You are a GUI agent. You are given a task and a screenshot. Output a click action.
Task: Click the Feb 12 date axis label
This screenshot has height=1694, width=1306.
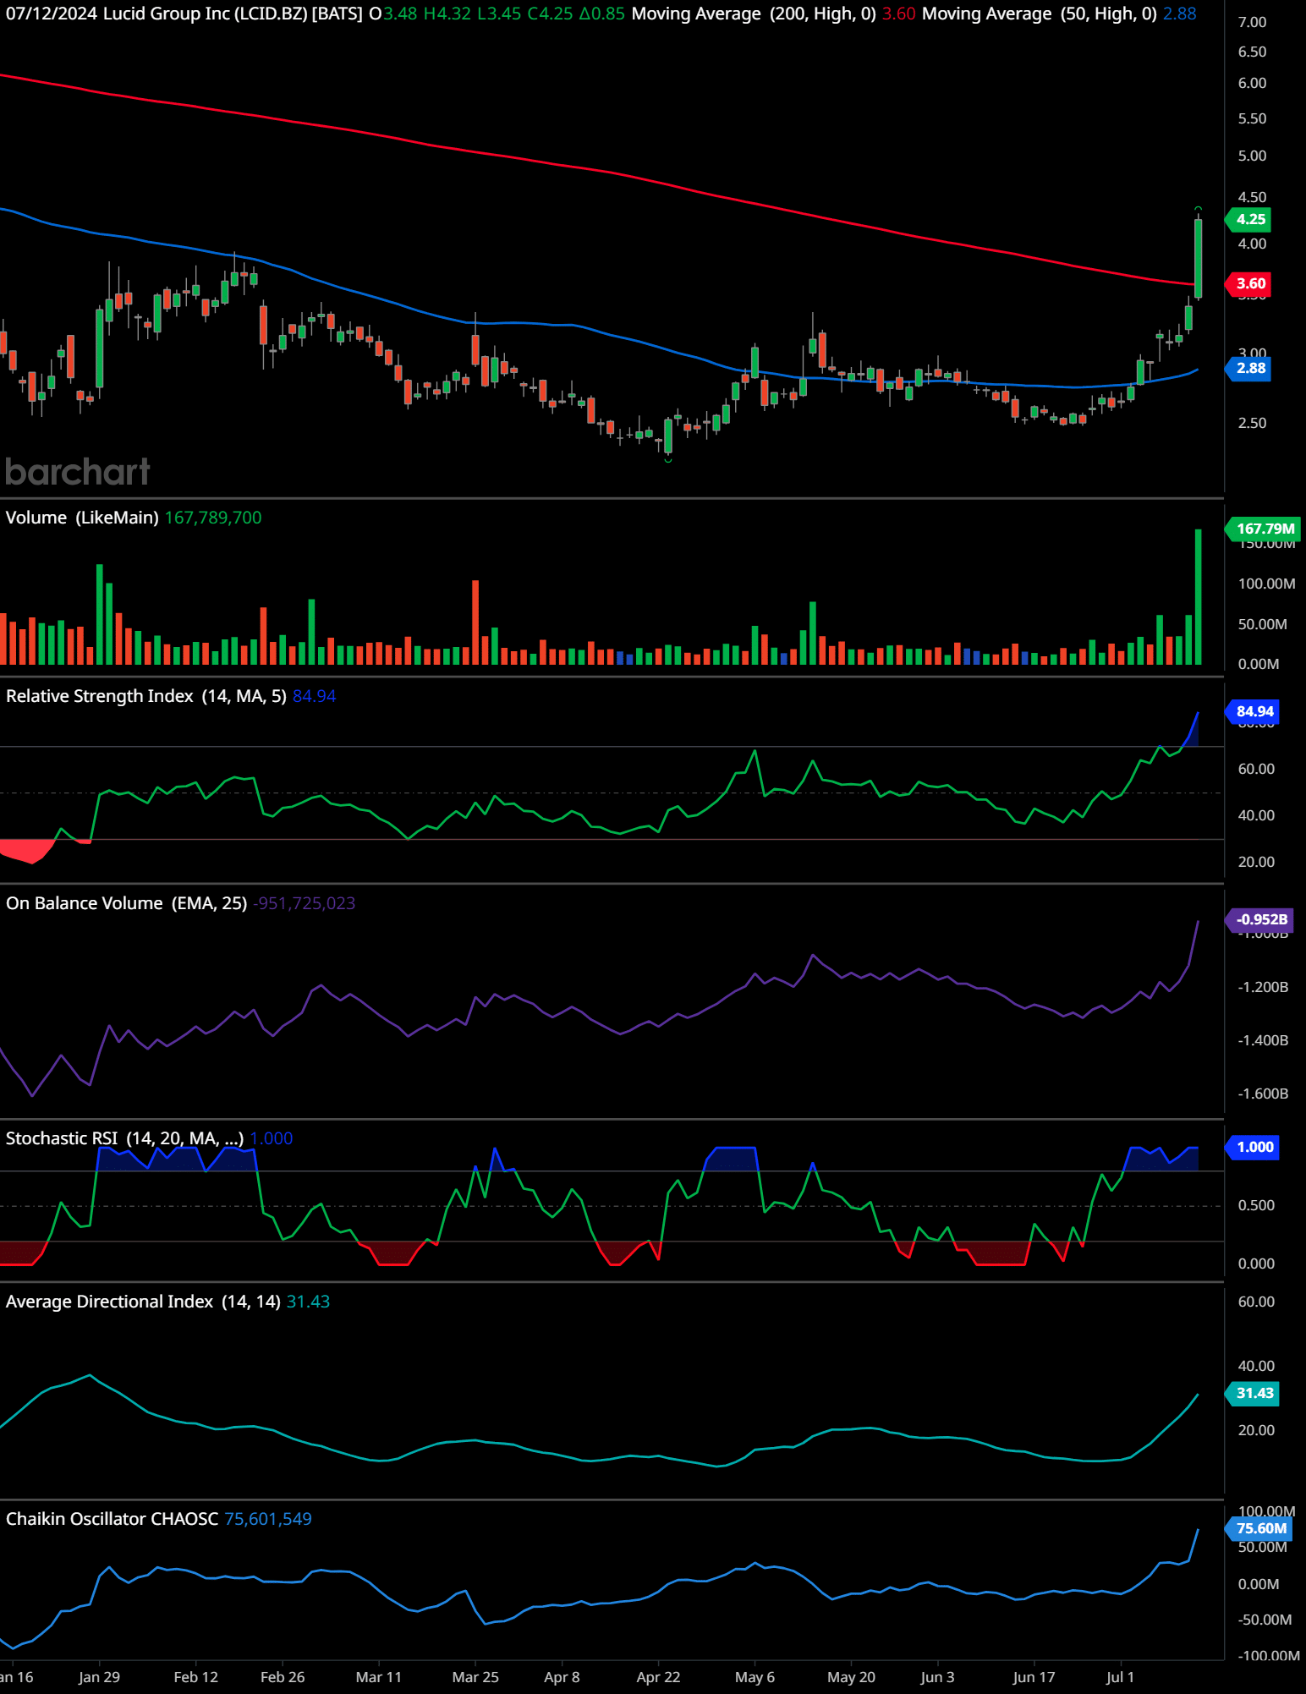point(196,1677)
